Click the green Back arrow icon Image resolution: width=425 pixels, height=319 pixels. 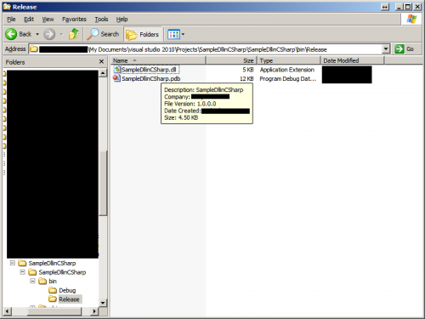click(11, 34)
